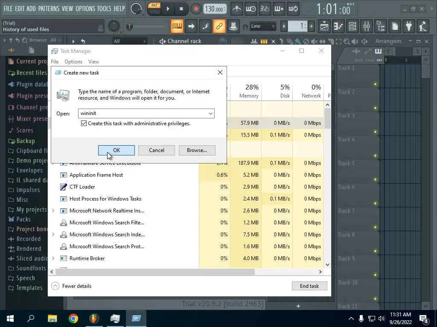The image size is (437, 327).
Task: Toggle the overdub blend recording icon
Action: (x=279, y=9)
